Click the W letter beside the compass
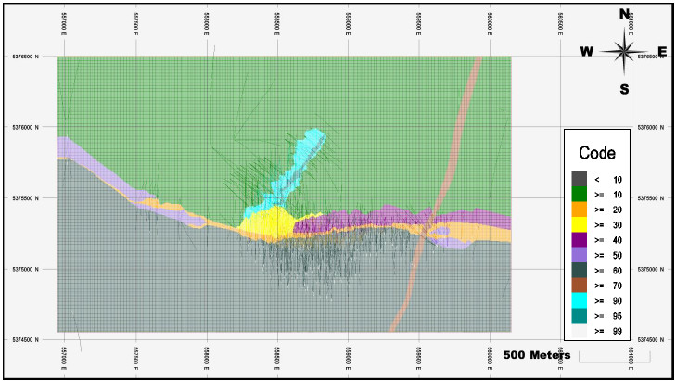Screen dimensions: 676x381 (586, 52)
